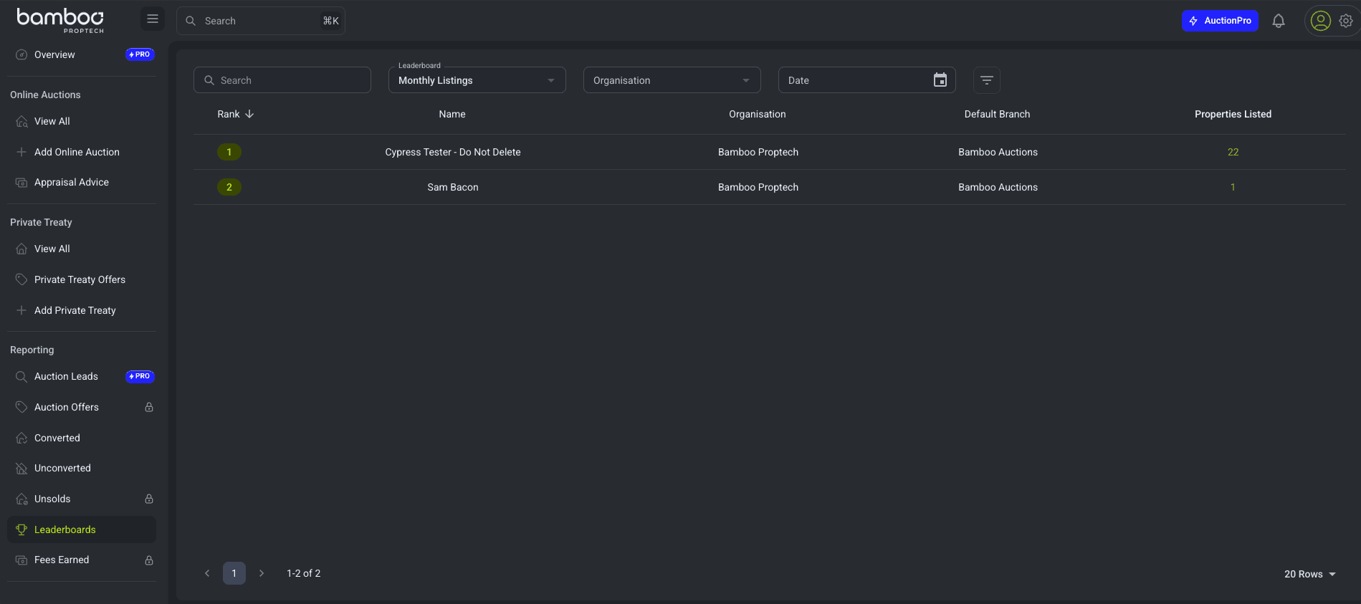Click the 22 properties listed value
The width and height of the screenshot is (1361, 604).
1233,152
